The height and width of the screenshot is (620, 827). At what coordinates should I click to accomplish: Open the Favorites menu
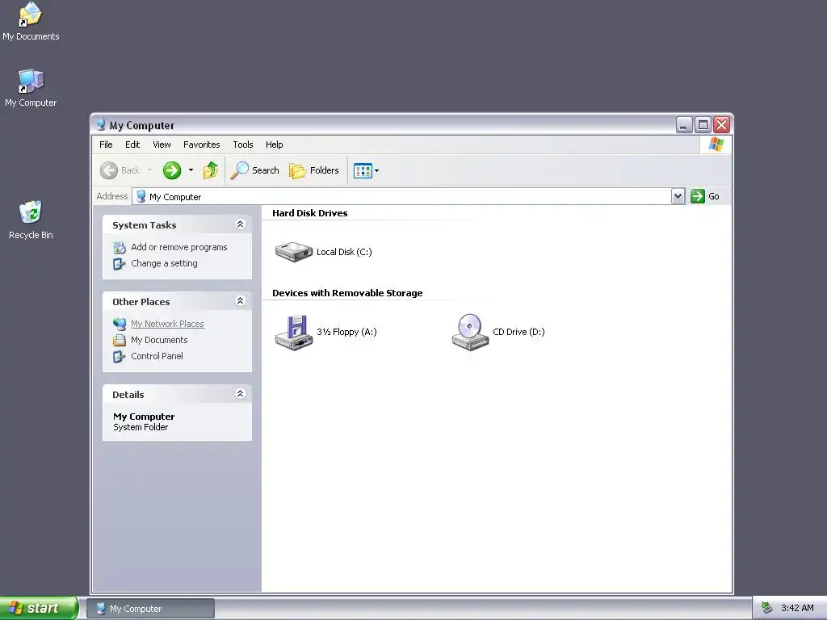pyautogui.click(x=201, y=145)
